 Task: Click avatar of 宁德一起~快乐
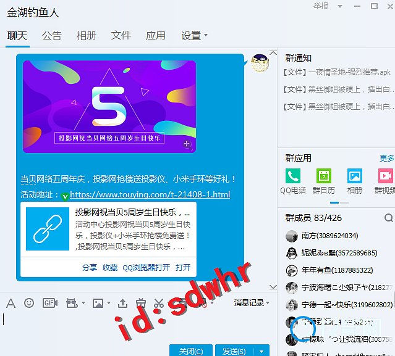[x=292, y=305]
